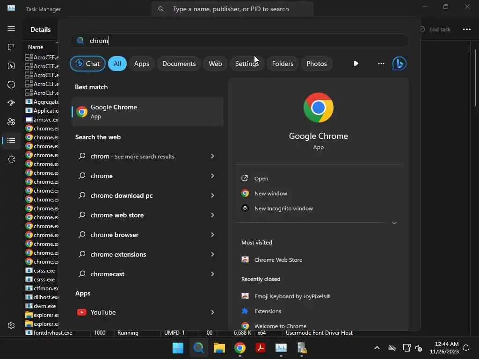Expand the 'chrome' web suggestion arrow
Viewport: 479px width, 359px height.
pos(213,176)
